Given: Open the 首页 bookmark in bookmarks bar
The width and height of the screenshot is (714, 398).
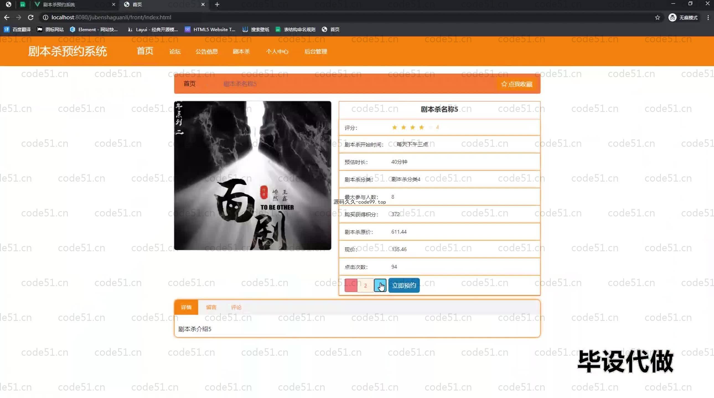Looking at the screenshot, I should [x=331, y=29].
